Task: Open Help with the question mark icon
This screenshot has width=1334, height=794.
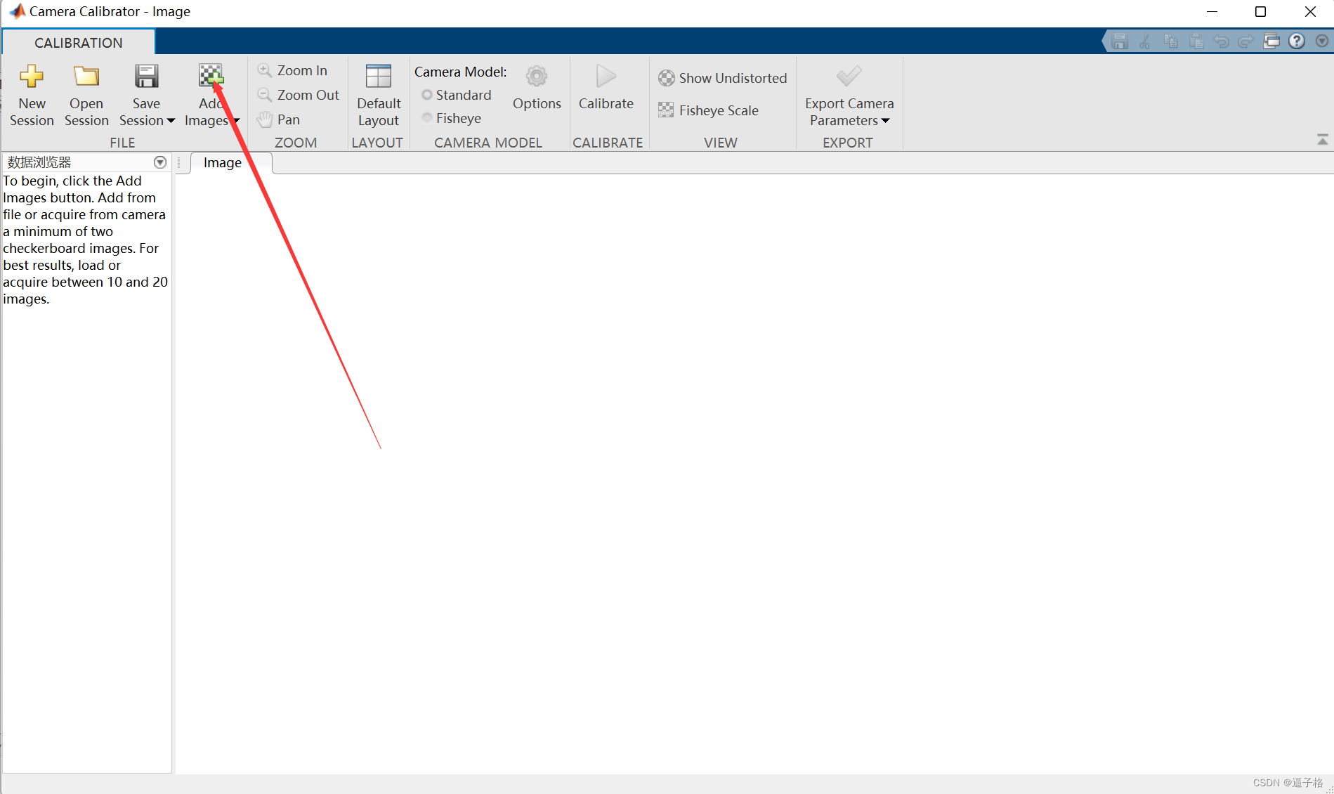Action: (1297, 41)
